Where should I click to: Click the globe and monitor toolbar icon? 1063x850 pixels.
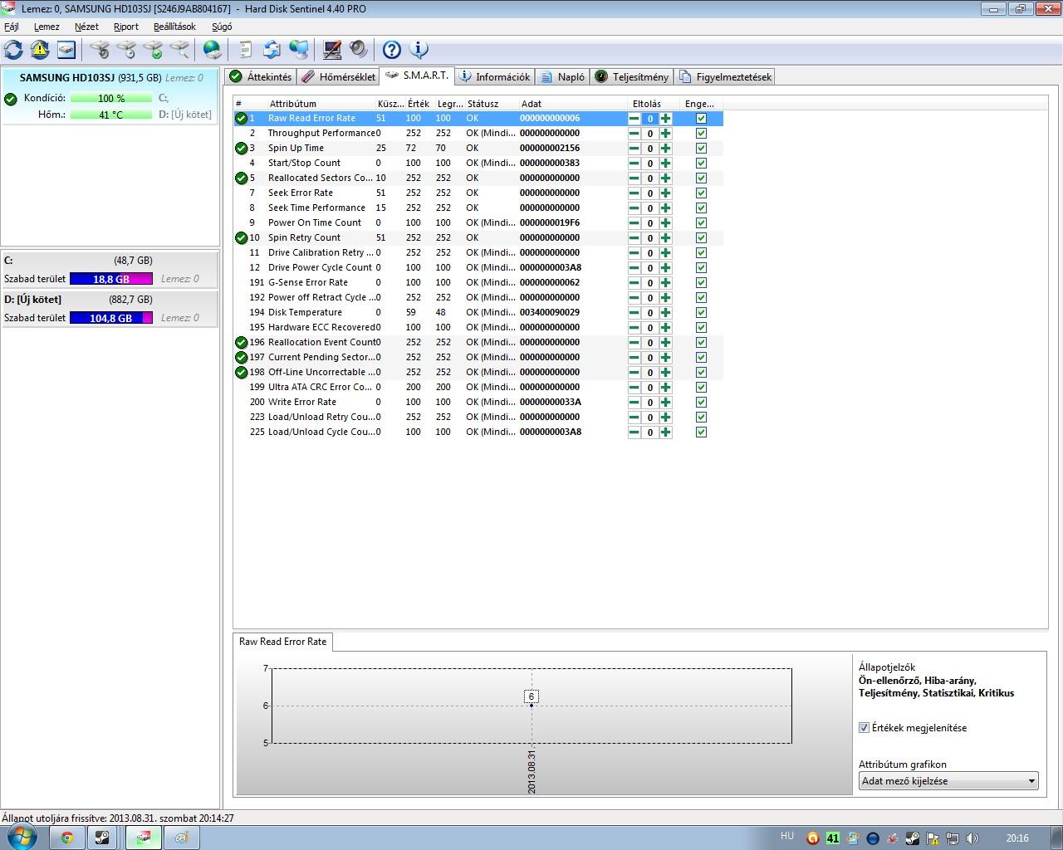click(x=298, y=50)
